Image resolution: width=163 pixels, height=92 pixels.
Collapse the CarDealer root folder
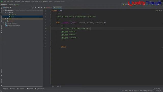[4, 10]
